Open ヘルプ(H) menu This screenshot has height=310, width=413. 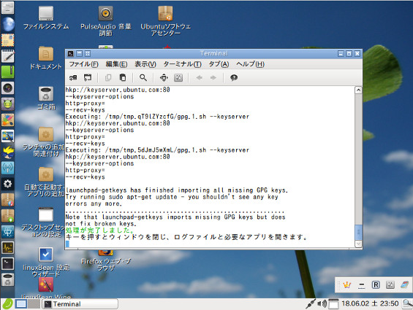[250, 64]
